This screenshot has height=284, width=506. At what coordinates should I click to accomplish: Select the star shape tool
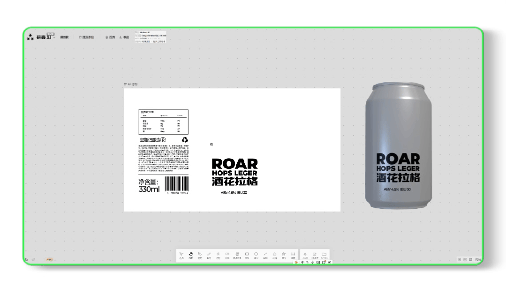284,255
